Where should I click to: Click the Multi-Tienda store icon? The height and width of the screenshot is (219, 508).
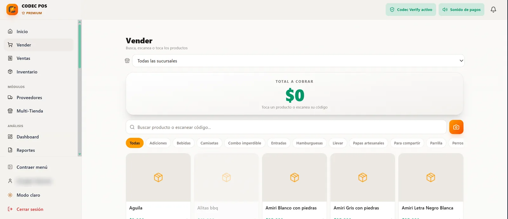tap(10, 111)
